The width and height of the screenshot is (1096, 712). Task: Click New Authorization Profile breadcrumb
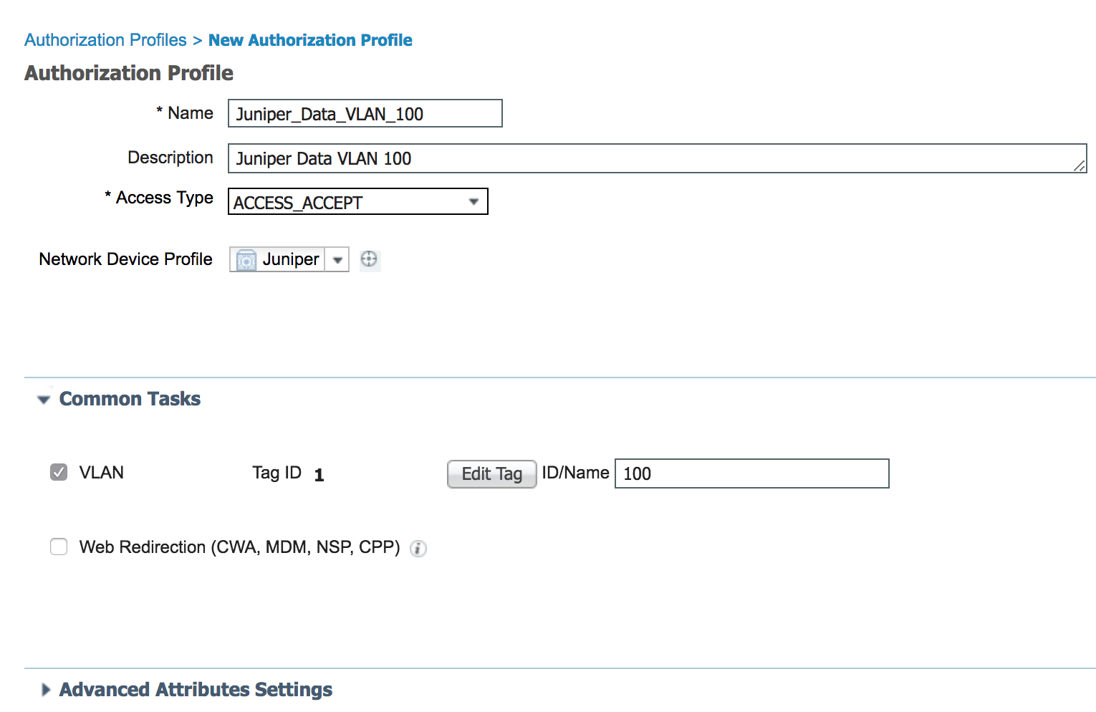(x=310, y=40)
